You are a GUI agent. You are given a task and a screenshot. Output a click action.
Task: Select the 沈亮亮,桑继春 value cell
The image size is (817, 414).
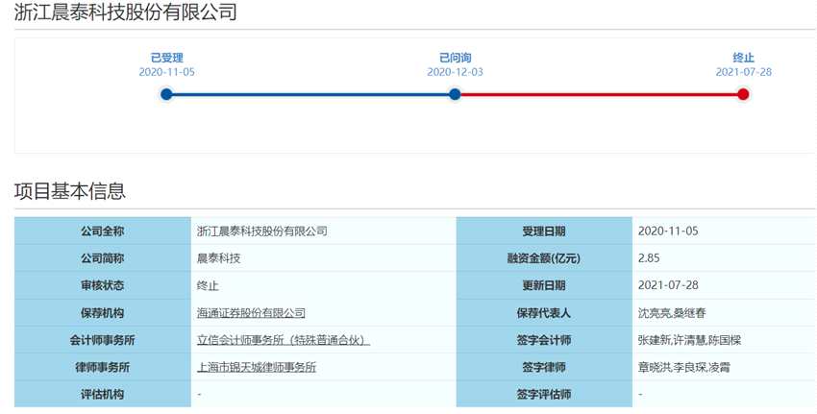[725, 313]
